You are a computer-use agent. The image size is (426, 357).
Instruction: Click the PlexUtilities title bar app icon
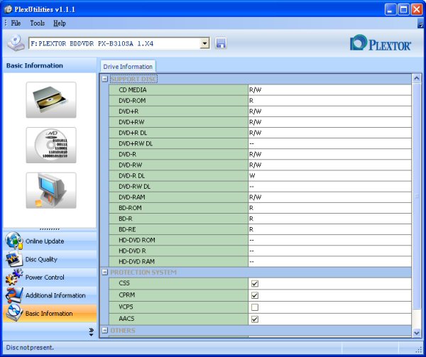[x=9, y=9]
